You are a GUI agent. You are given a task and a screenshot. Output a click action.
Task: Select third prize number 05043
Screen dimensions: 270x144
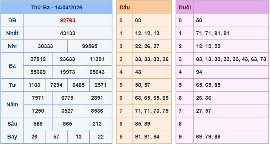coord(97,72)
